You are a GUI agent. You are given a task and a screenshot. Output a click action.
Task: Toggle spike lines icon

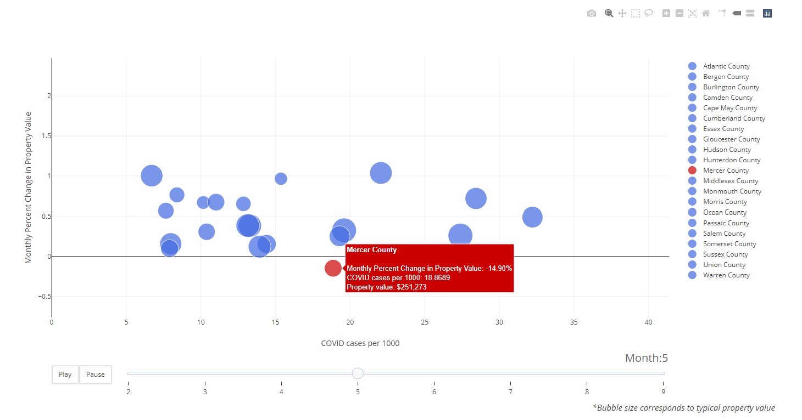723,13
